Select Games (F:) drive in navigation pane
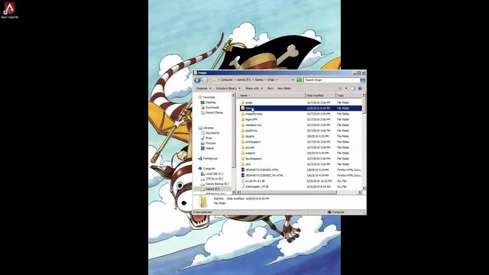This screenshot has height=275, width=489. click(212, 189)
